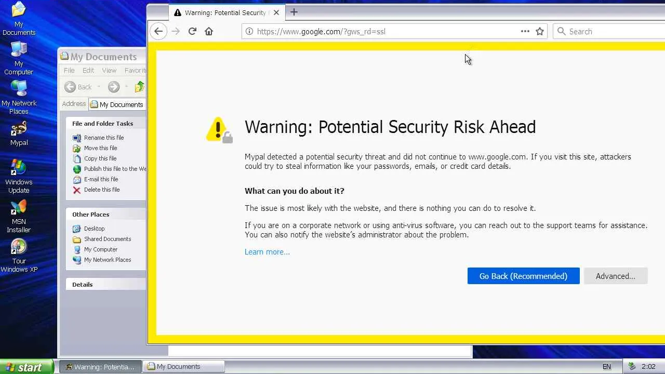Open Favorites menu in My Documents window
The width and height of the screenshot is (665, 374).
135,70
